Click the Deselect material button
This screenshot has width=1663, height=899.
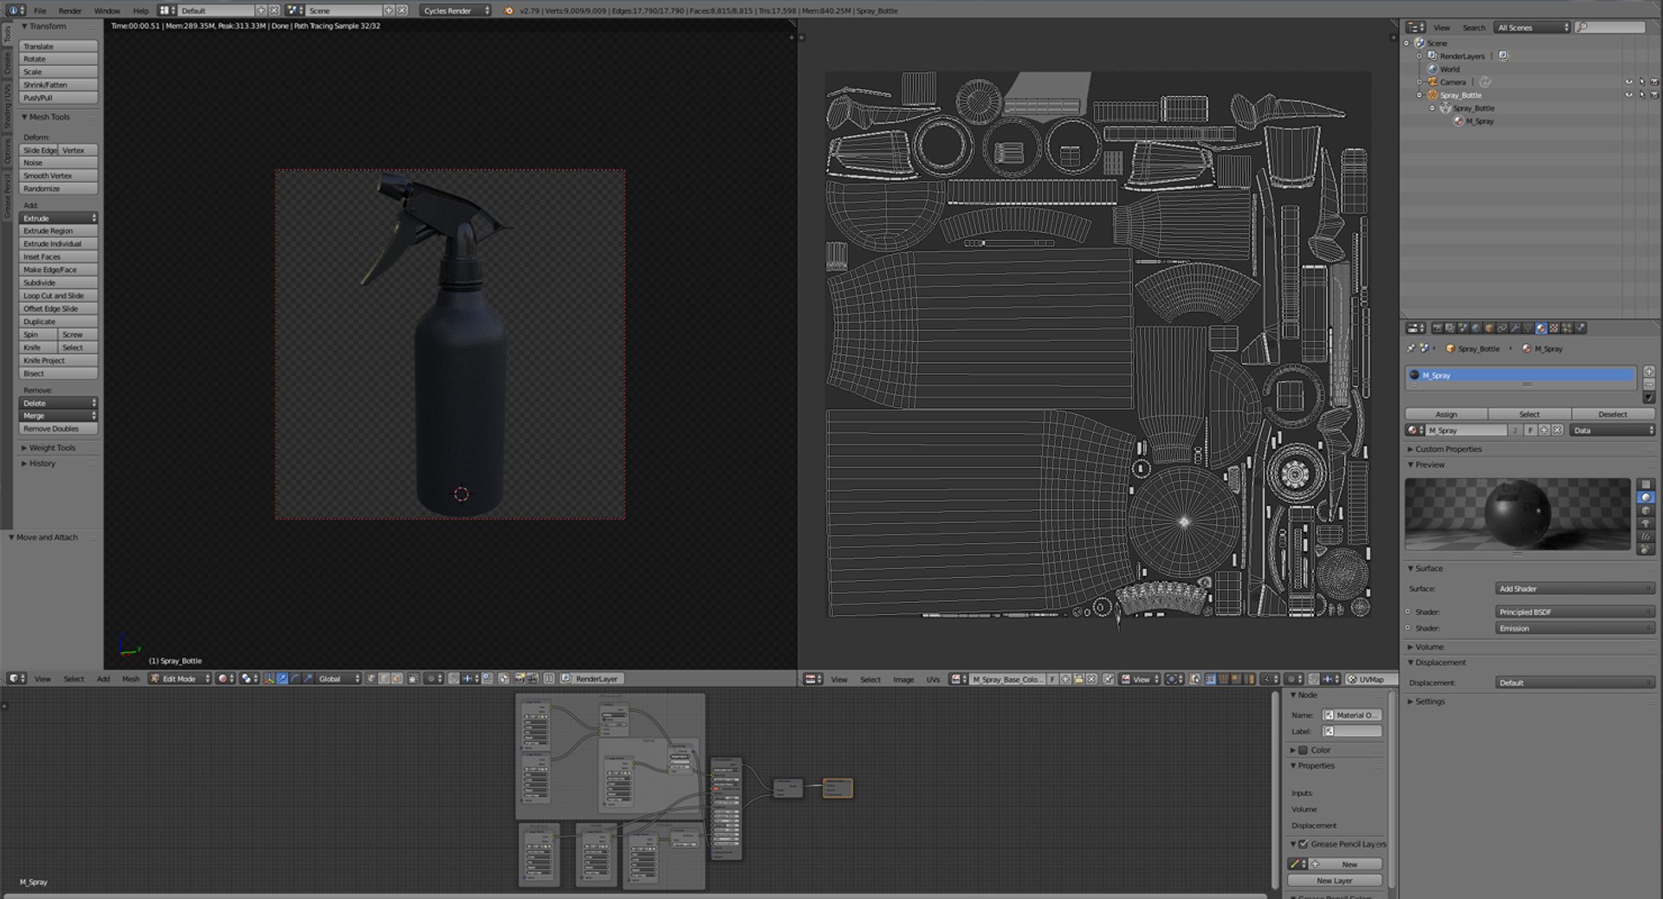pos(1613,414)
